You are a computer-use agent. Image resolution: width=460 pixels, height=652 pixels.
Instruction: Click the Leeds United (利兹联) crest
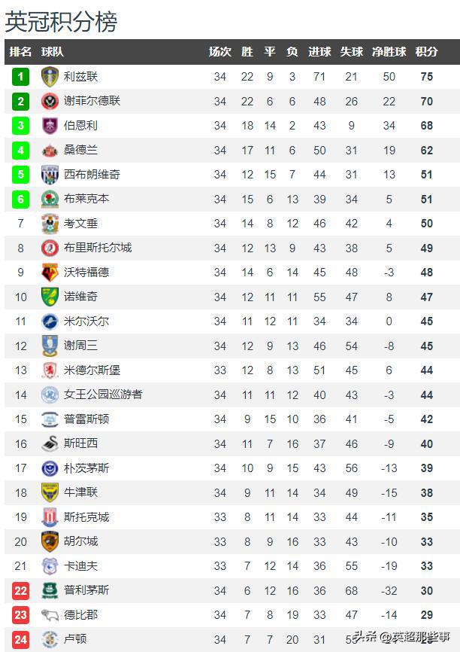(x=50, y=77)
